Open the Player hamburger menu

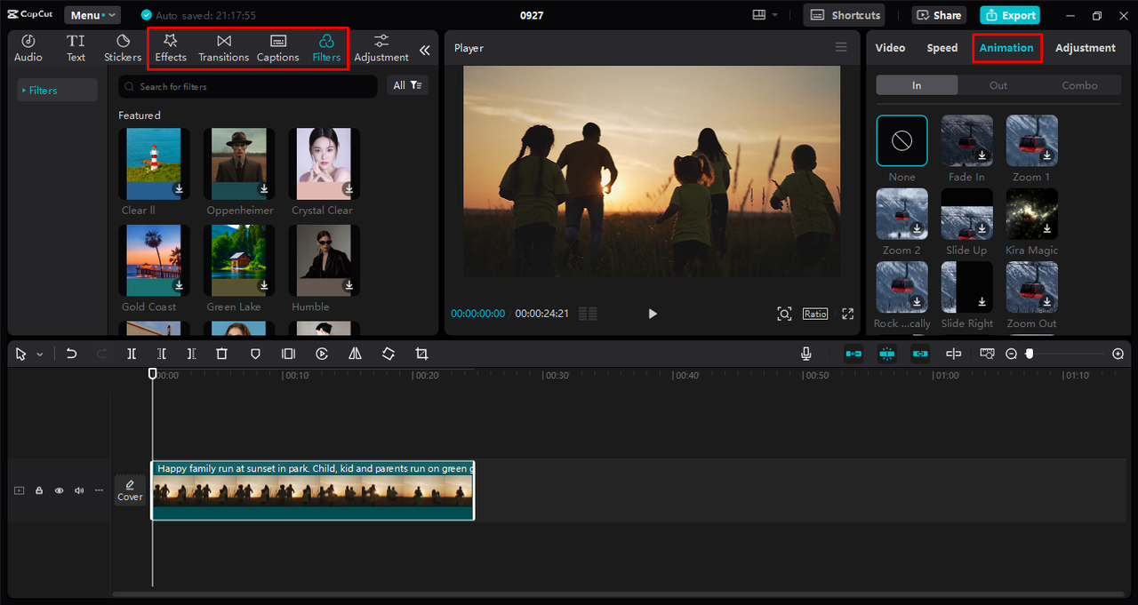pyautogui.click(x=841, y=48)
